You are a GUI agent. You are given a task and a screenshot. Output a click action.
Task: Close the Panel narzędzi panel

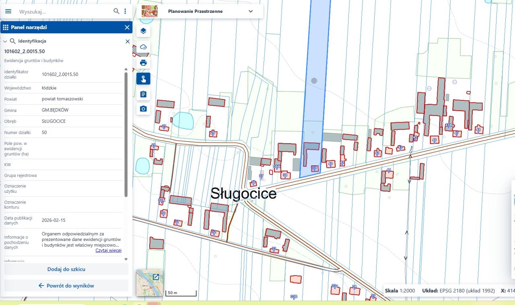click(x=127, y=27)
